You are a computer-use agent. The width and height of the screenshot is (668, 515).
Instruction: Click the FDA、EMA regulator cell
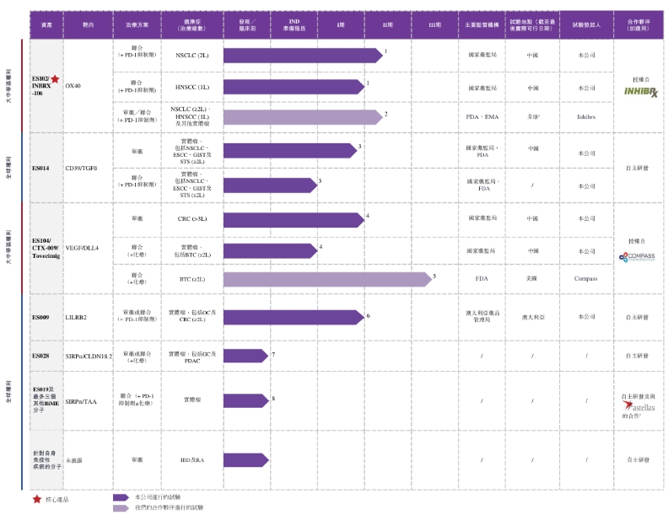point(482,116)
